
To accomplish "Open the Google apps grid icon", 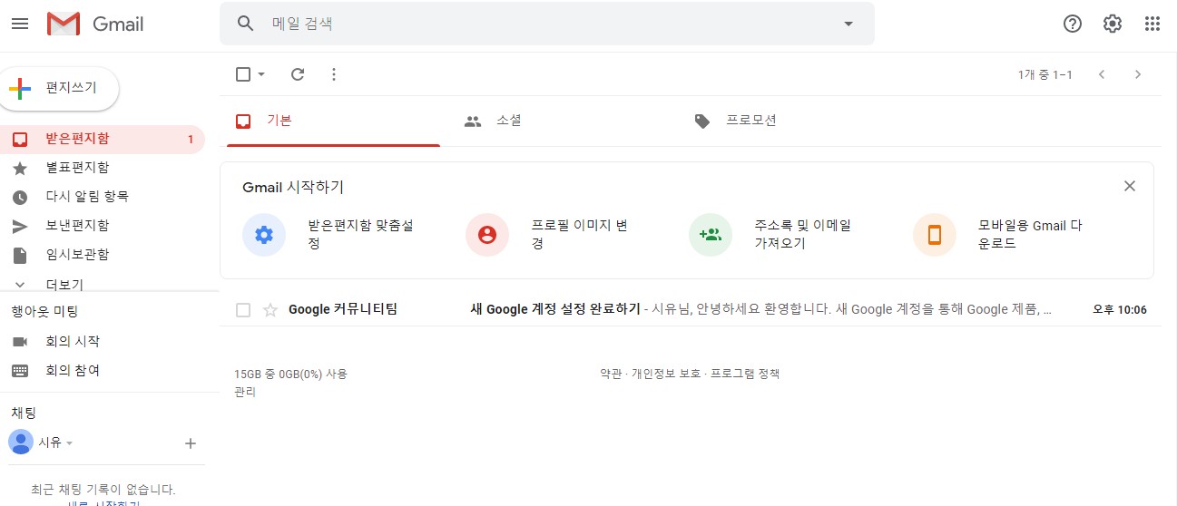I will tap(1152, 24).
